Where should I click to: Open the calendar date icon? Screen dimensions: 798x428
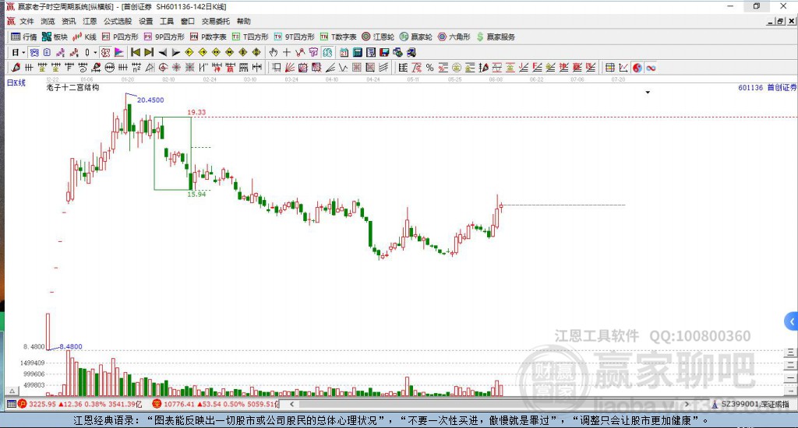click(344, 52)
